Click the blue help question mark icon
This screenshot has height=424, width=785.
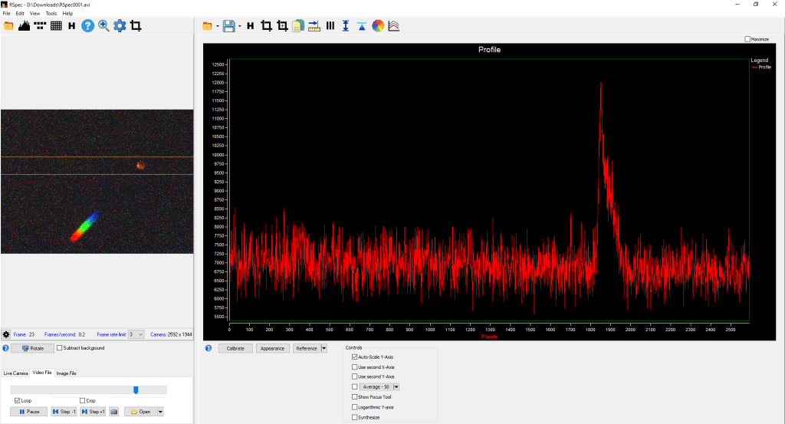(x=87, y=26)
